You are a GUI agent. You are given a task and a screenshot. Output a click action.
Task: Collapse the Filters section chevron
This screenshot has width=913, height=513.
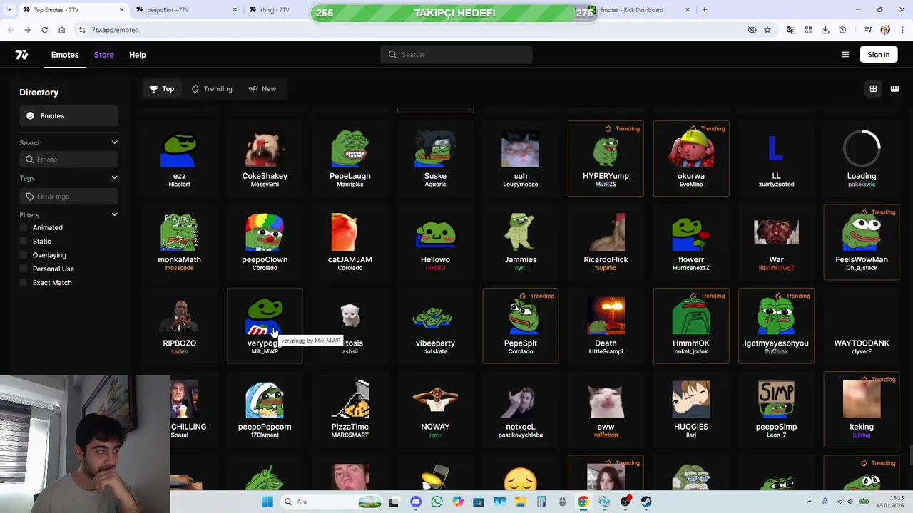tap(114, 215)
